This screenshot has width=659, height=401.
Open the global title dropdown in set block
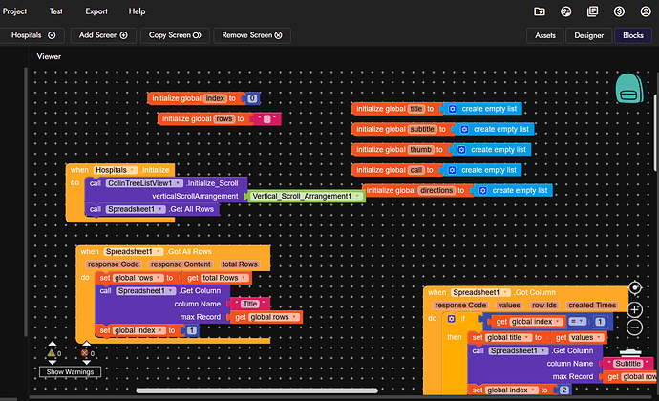pos(508,338)
